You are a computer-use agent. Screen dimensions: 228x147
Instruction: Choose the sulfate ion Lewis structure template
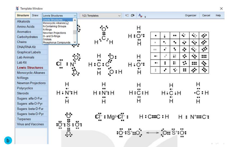pyautogui.click(x=69, y=124)
